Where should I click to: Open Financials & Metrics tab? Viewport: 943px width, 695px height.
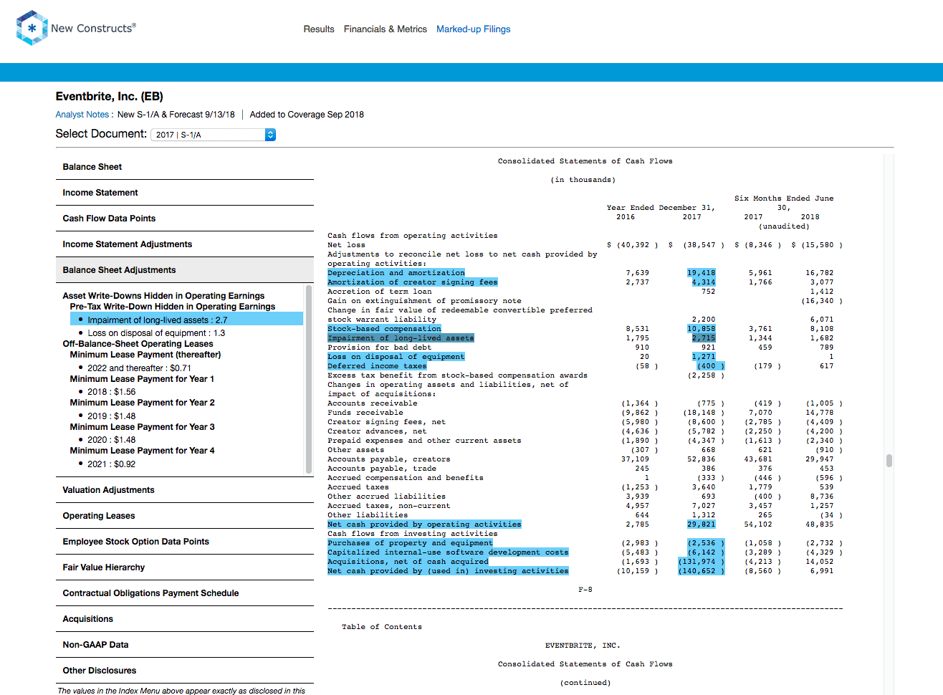[x=386, y=29]
